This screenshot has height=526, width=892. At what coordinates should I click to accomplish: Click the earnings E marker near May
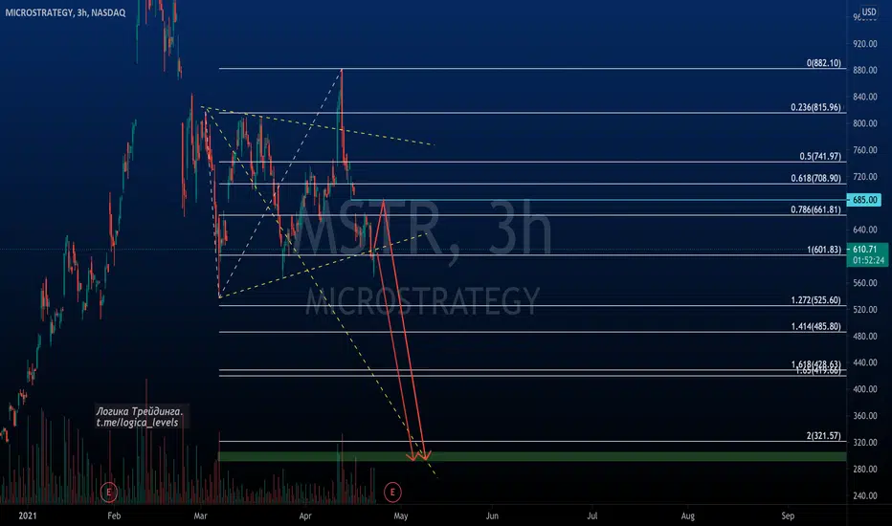click(x=392, y=492)
